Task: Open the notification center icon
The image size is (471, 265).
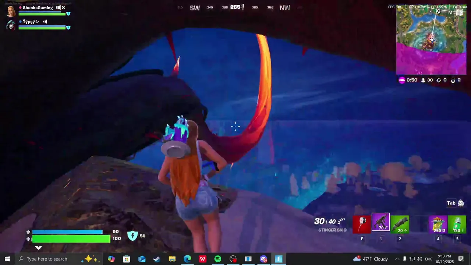Action: pos(461,259)
